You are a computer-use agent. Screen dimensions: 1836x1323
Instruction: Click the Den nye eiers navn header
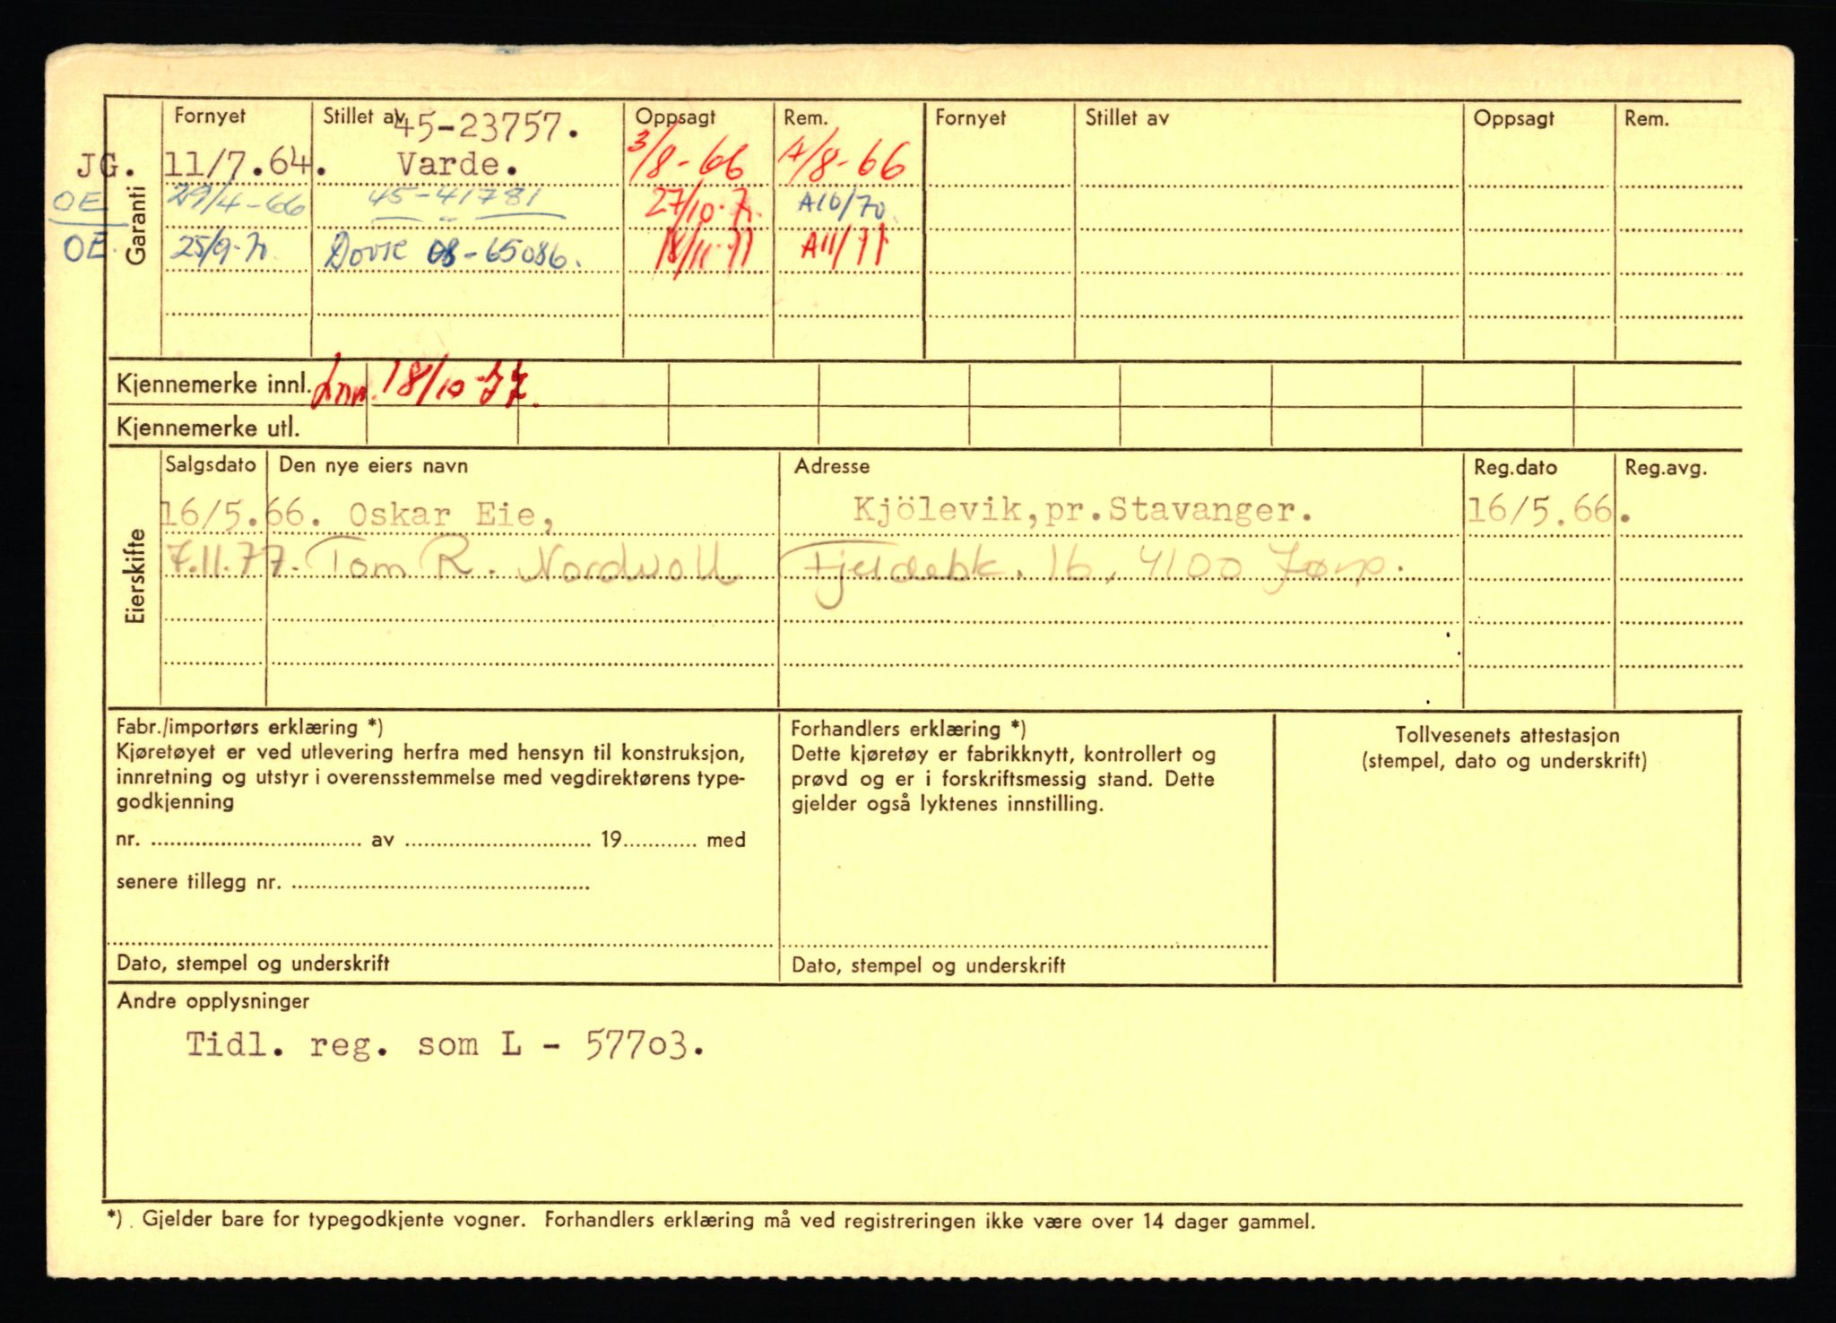[373, 466]
